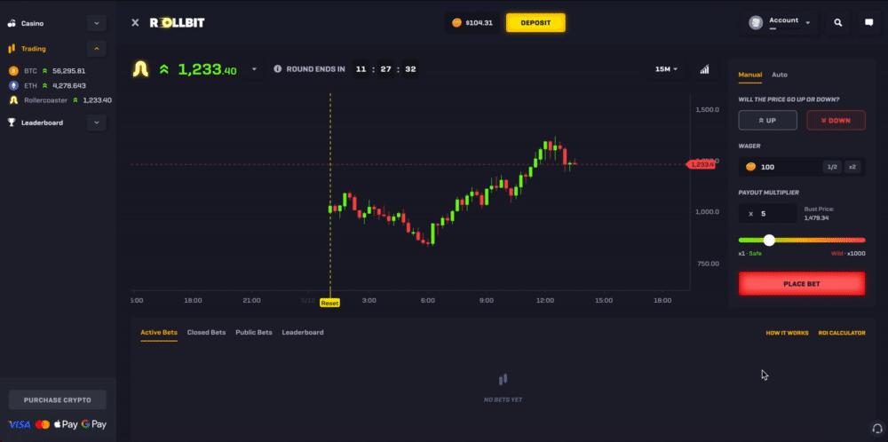888x442 pixels.
Task: Select the BTC coin icon
Action: (x=13, y=71)
